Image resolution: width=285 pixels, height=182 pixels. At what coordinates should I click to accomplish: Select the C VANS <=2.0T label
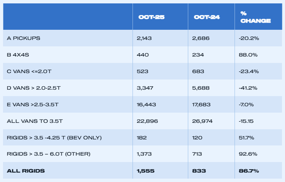(x=27, y=72)
